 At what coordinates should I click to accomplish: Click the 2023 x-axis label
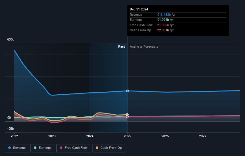(52, 136)
